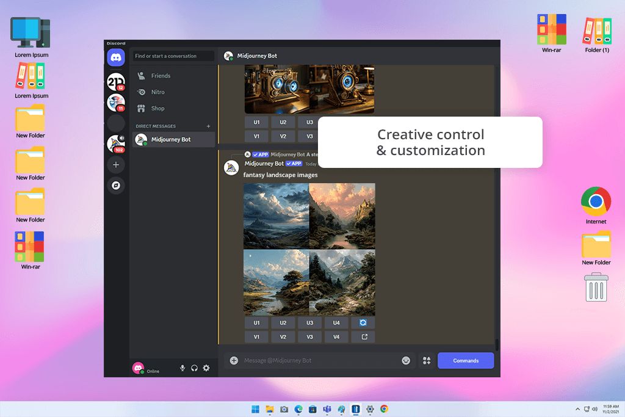625x417 pixels.
Task: Upscale image with U1 under fantasy landscapes
Action: click(257, 323)
